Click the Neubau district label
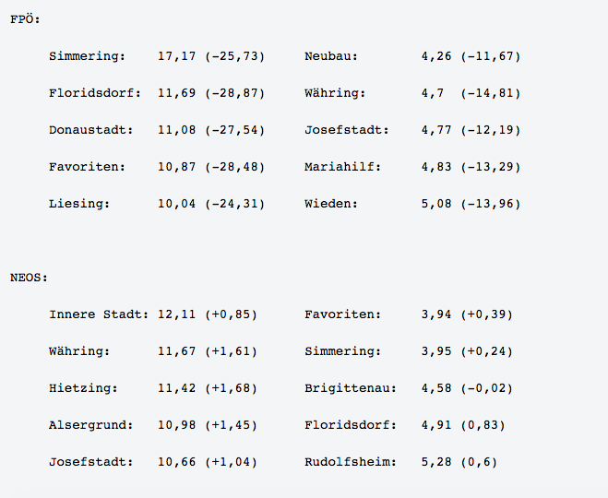The image size is (608, 498). point(331,56)
